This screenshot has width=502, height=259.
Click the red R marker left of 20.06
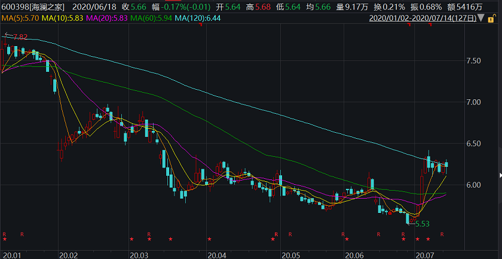tap(343, 233)
